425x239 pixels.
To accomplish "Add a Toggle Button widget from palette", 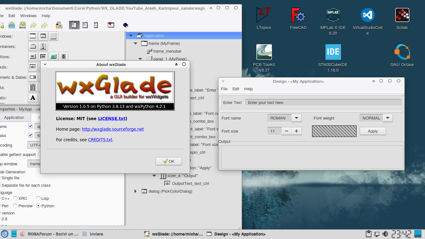I will tap(43, 57).
